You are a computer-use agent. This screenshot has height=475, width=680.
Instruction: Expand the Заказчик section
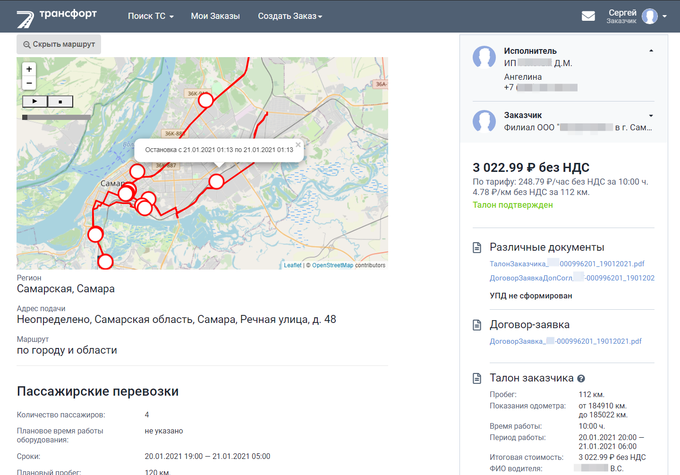(x=651, y=116)
